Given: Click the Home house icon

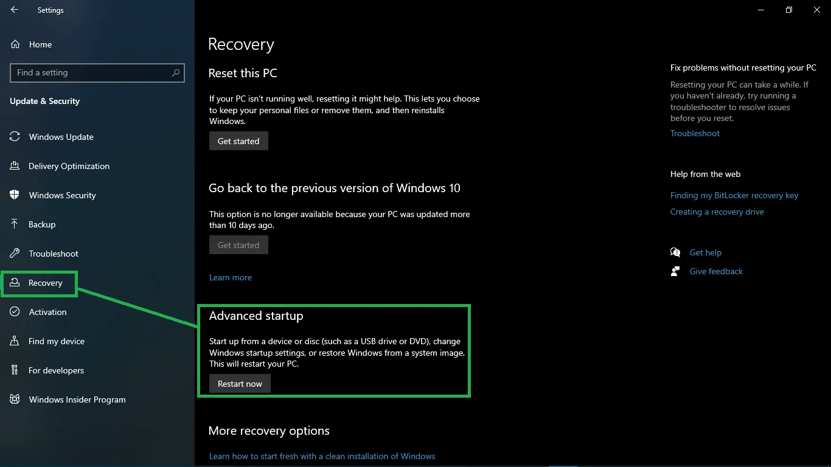Looking at the screenshot, I should point(15,44).
